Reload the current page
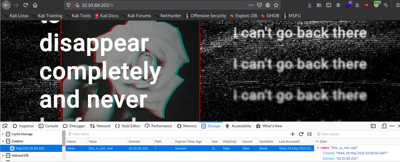Screen dimensions: 400x162 point(26,5)
